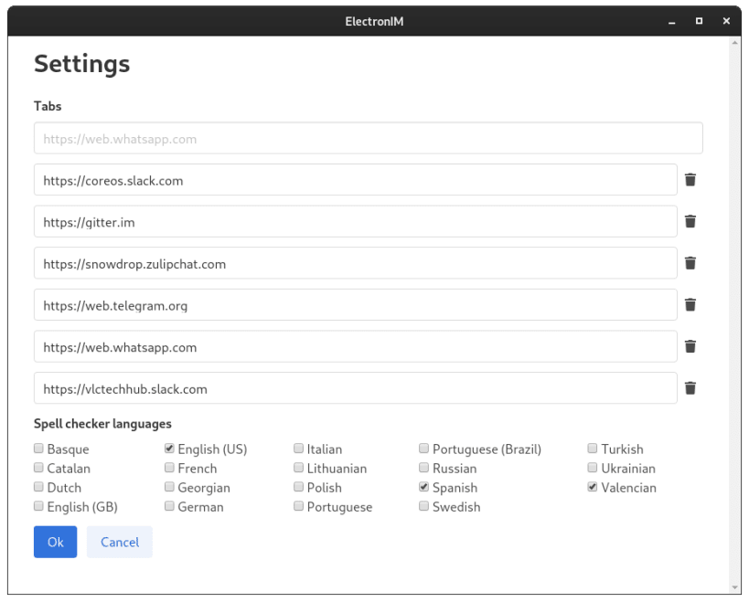This screenshot has height=602, width=749.
Task: Remove the vlctechhub.slack.com tab via trash icon
Action: pos(690,388)
